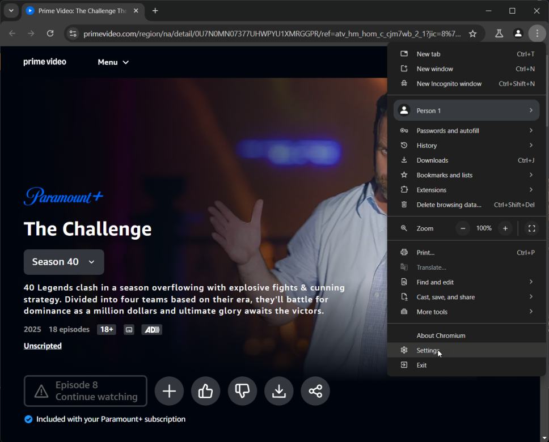549x442 pixels.
Task: Click the audio description AD badge
Action: click(x=151, y=330)
